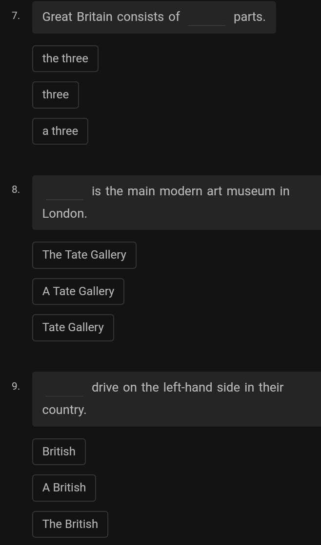This screenshot has height=545, width=321.
Task: Click the blank before 'is the main modern'
Action: coord(65,193)
